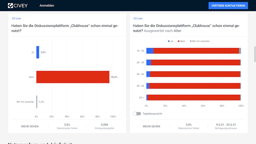Click the red segment of the 40 - 49 bar
The image size is (256, 144).
coord(195,74)
